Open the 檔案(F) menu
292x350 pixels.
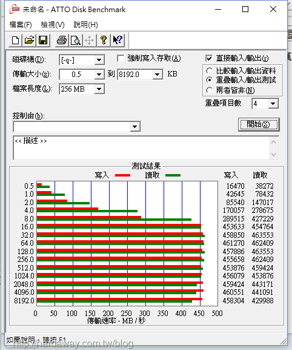point(21,24)
